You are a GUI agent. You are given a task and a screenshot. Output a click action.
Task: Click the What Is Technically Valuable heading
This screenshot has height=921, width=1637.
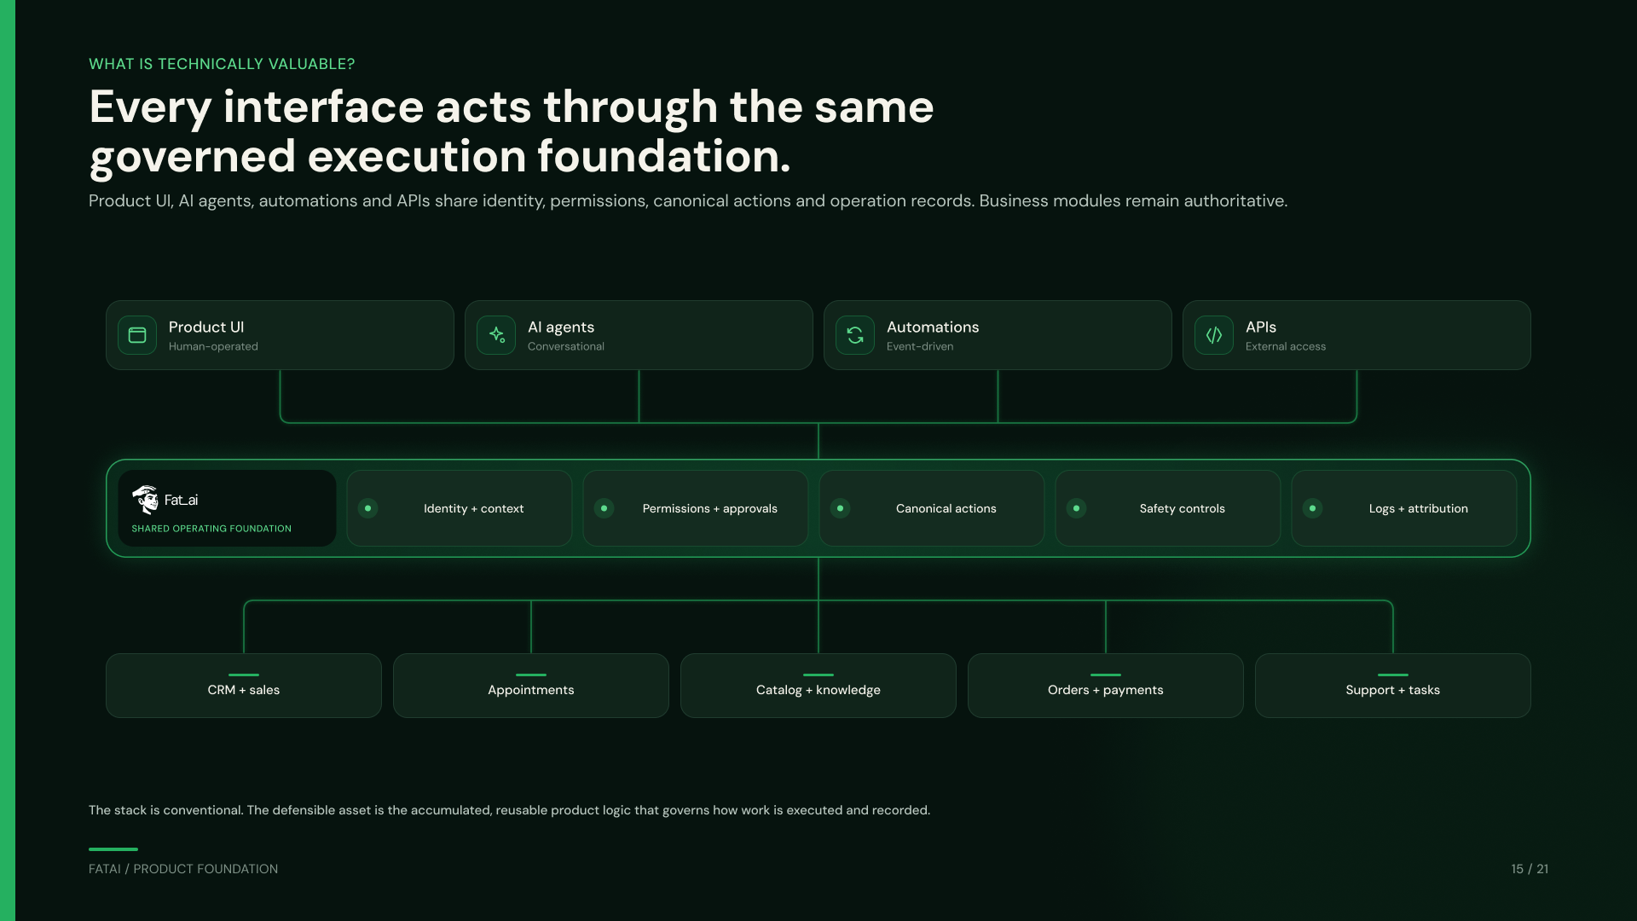coord(222,64)
